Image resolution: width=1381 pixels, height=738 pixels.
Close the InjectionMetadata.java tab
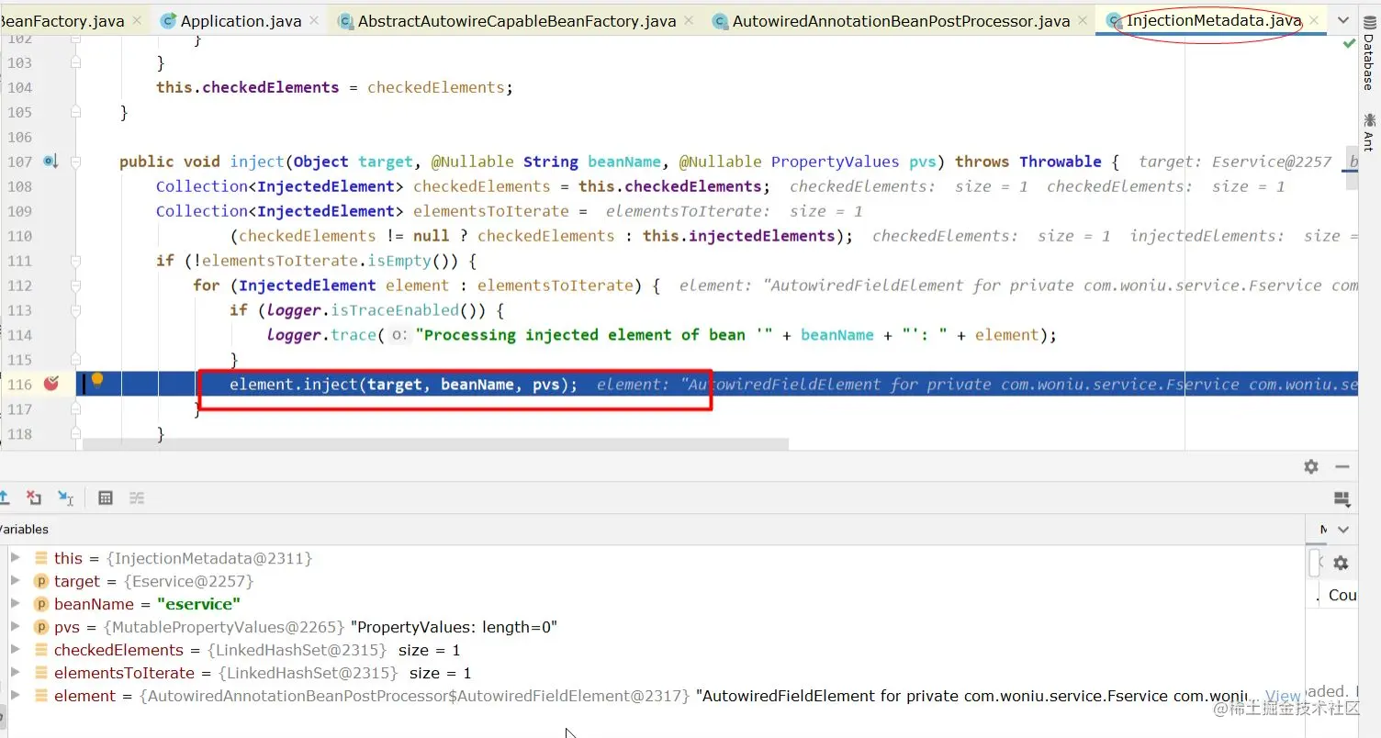click(x=1314, y=20)
